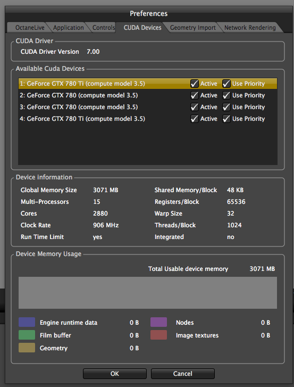Select device row 3: GeForce GTX 780
This screenshot has height=387, width=294.
pyautogui.click(x=148, y=107)
